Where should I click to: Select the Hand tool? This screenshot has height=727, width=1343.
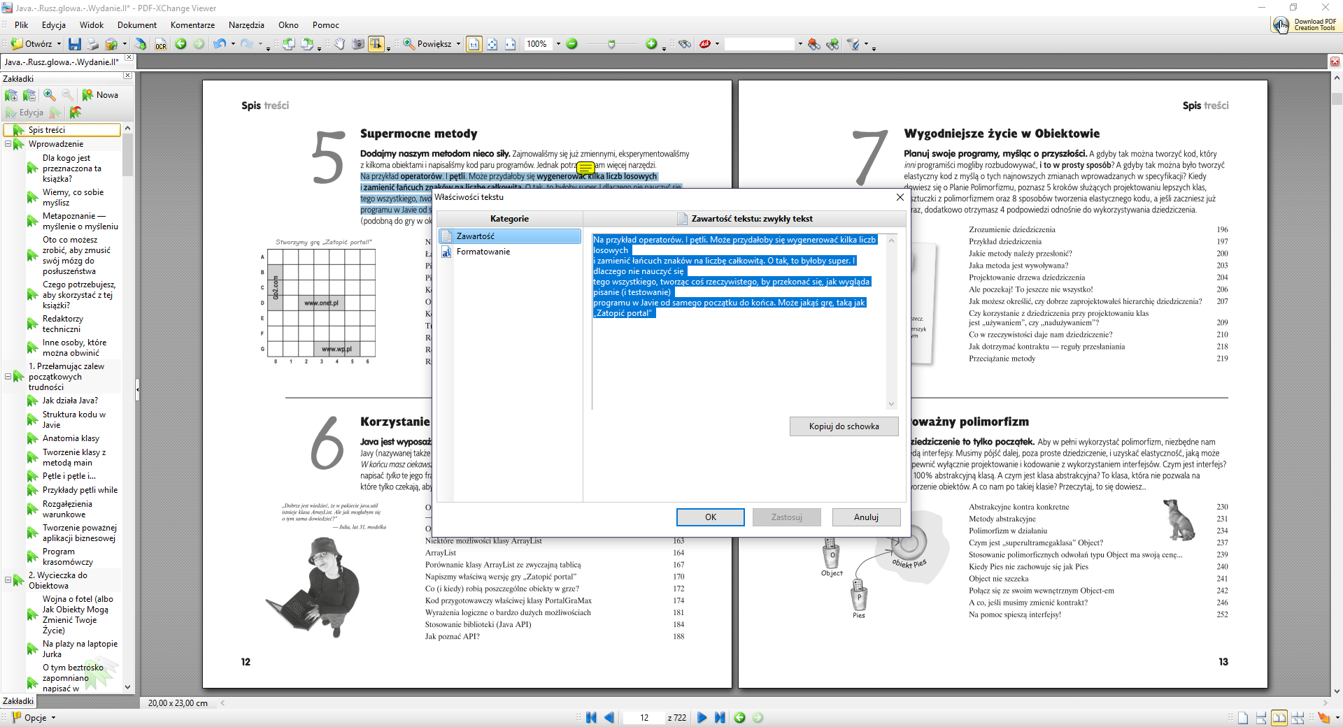tap(339, 44)
